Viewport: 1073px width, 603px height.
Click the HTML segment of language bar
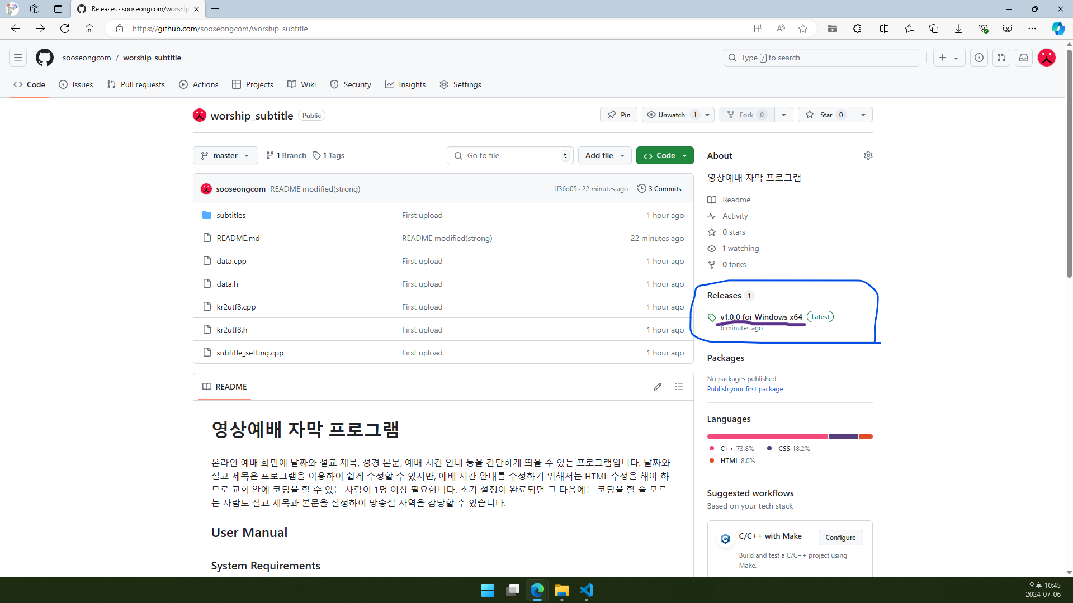coord(866,436)
